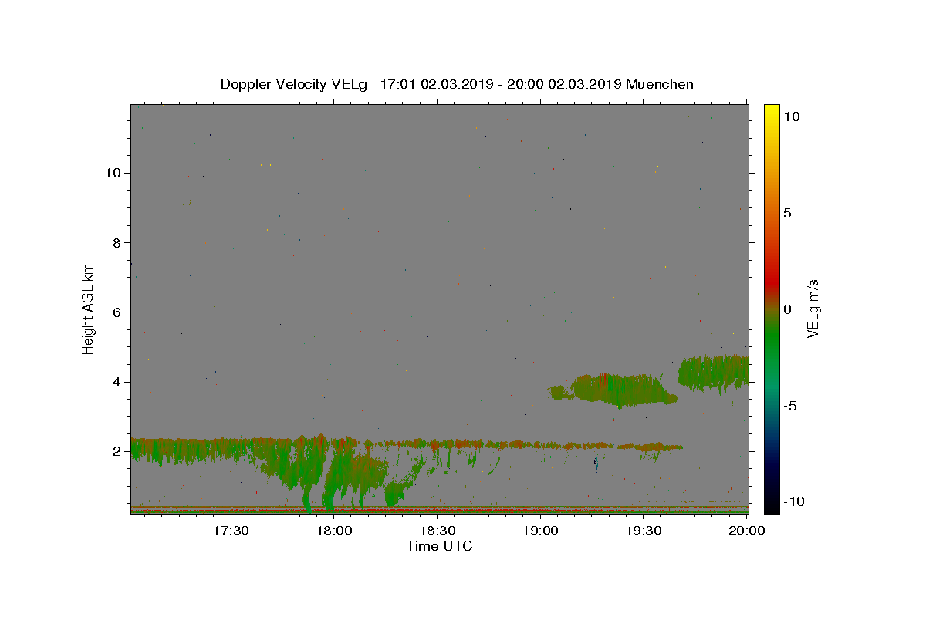
Task: Click the "VELg m/s" colorbar label
Action: 813,308
